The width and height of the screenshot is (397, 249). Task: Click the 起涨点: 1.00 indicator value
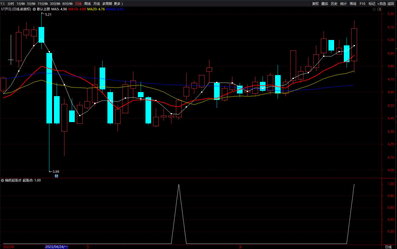pos(32,180)
